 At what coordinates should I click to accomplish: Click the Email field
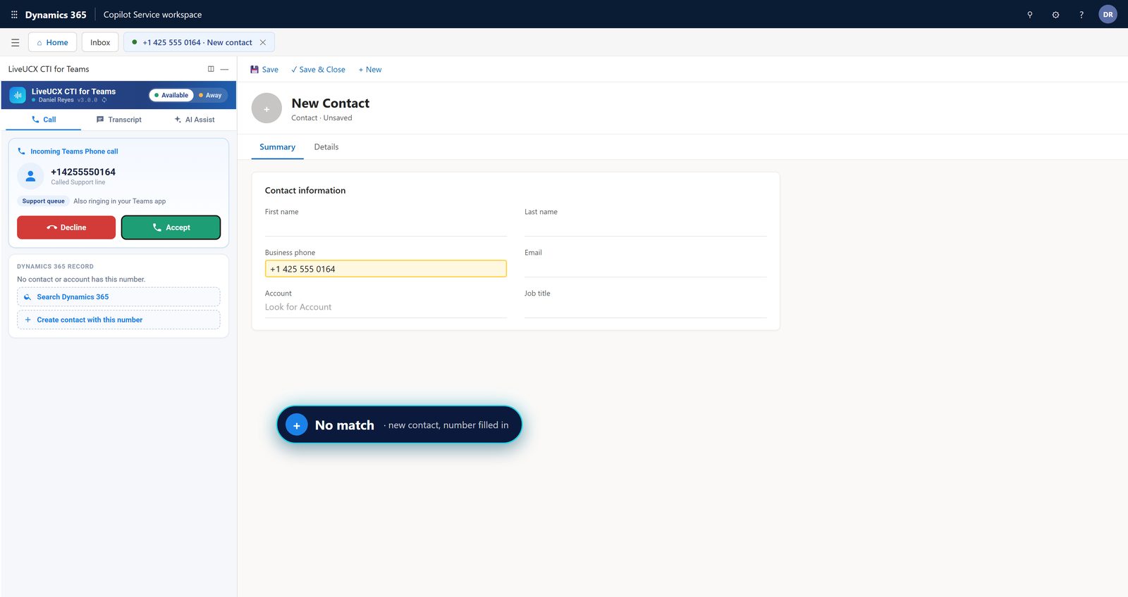(x=645, y=269)
